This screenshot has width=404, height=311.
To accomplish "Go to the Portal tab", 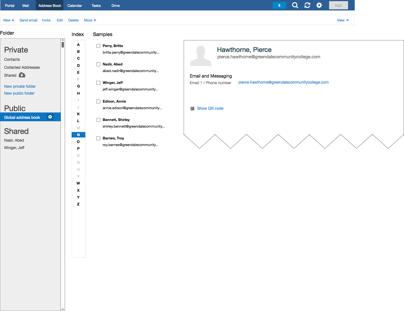I will coord(10,5).
